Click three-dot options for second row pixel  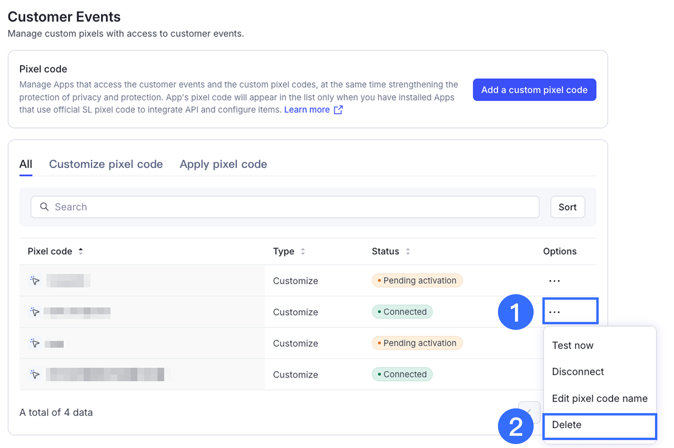554,312
